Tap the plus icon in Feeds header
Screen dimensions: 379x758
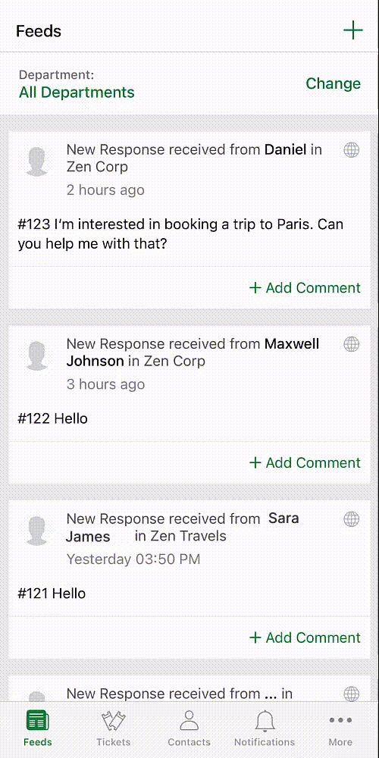(353, 31)
